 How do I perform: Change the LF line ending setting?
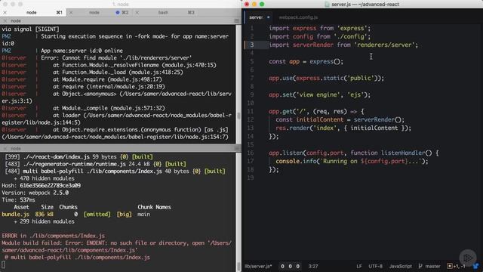359,266
